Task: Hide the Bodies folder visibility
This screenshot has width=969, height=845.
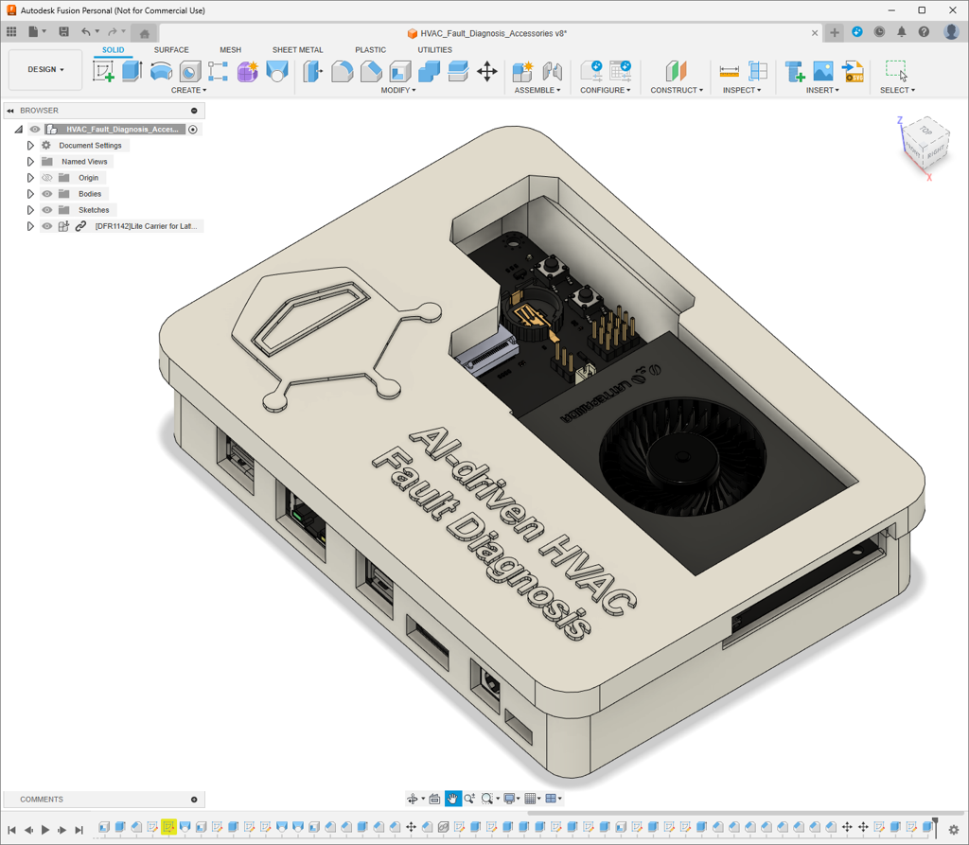Action: tap(47, 194)
